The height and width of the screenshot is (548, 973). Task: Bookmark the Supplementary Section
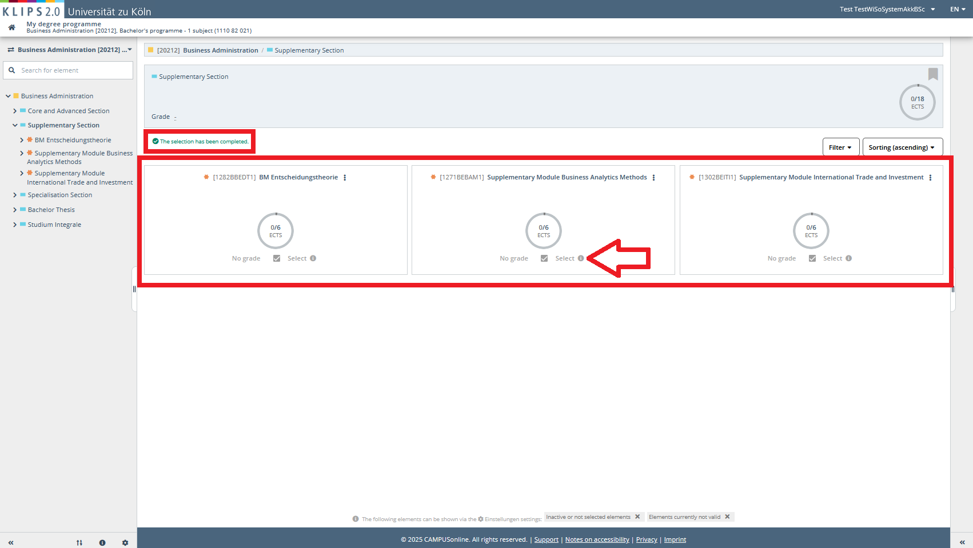(933, 74)
